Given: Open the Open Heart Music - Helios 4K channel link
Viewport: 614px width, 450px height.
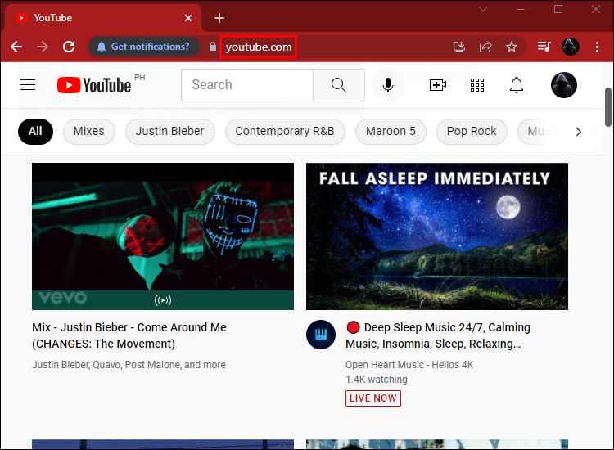Looking at the screenshot, I should coord(409,365).
